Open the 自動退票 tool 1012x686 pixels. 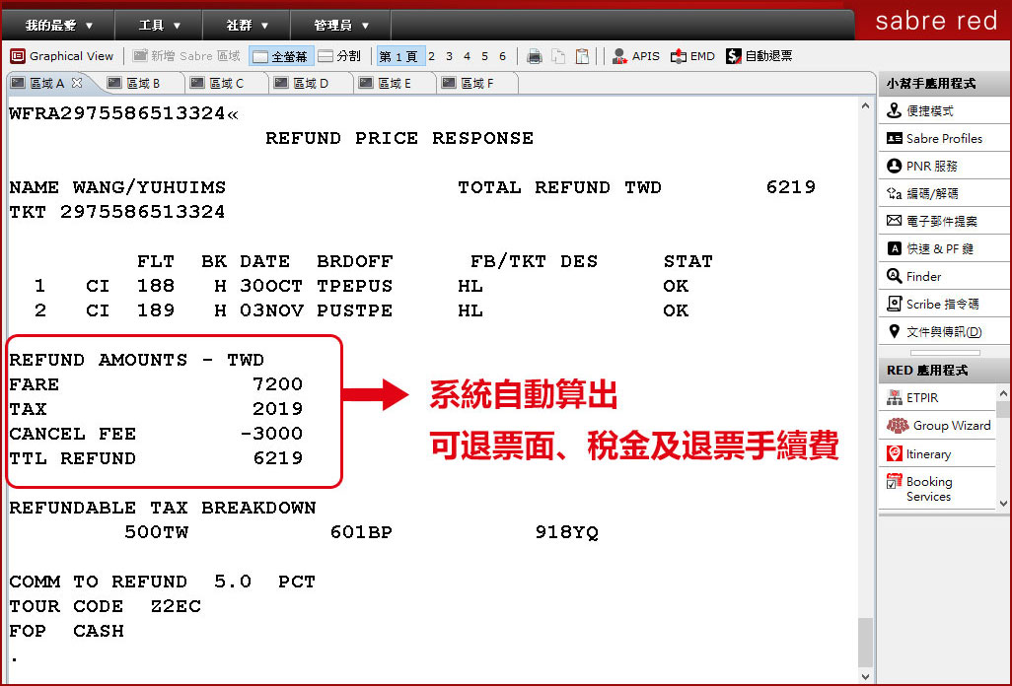click(759, 56)
